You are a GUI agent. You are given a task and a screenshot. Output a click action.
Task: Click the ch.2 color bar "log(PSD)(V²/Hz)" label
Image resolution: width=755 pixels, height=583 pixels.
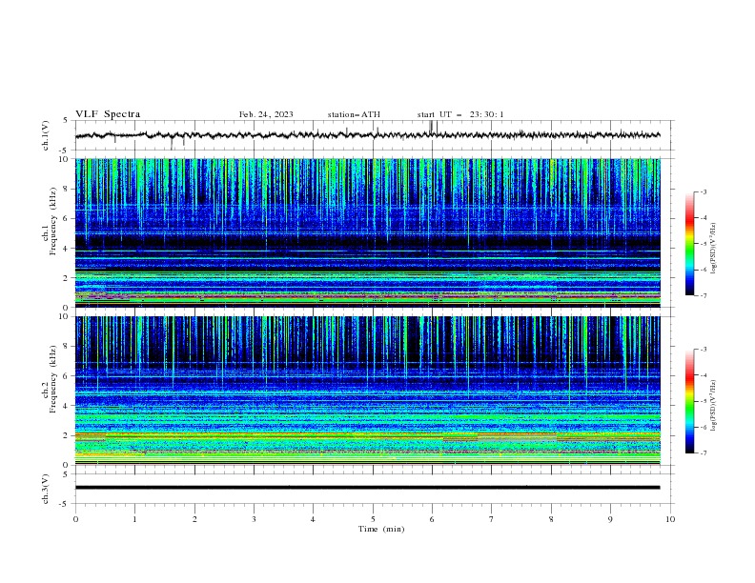(714, 405)
